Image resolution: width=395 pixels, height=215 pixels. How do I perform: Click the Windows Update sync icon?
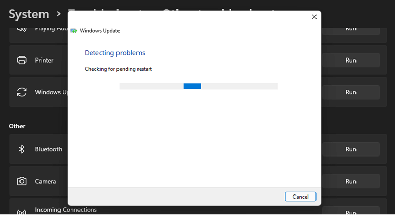point(22,92)
